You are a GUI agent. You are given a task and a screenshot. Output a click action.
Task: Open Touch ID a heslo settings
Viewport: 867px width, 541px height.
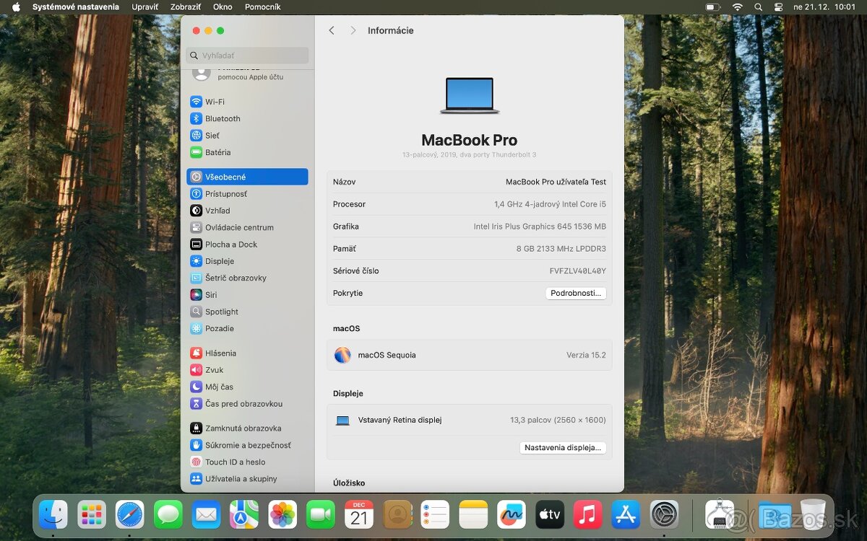pyautogui.click(x=233, y=462)
